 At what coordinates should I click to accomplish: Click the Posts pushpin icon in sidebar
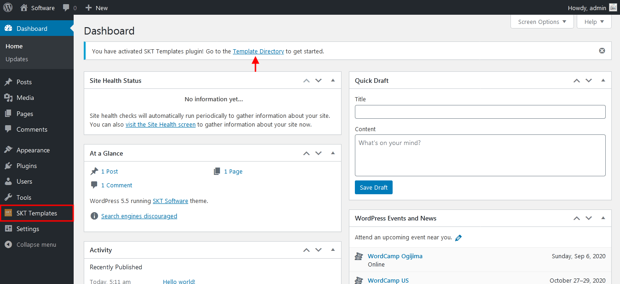[8, 82]
